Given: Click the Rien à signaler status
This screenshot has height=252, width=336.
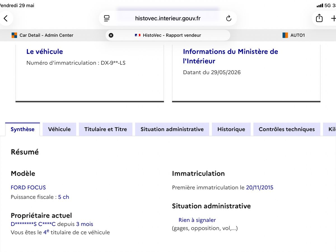Looking at the screenshot, I should pyautogui.click(x=197, y=220).
